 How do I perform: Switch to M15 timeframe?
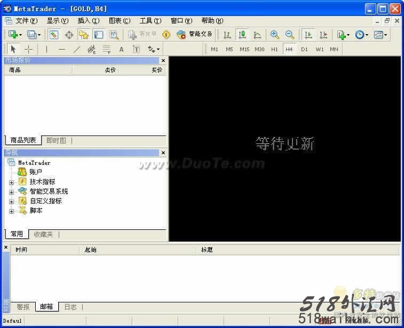tap(244, 49)
